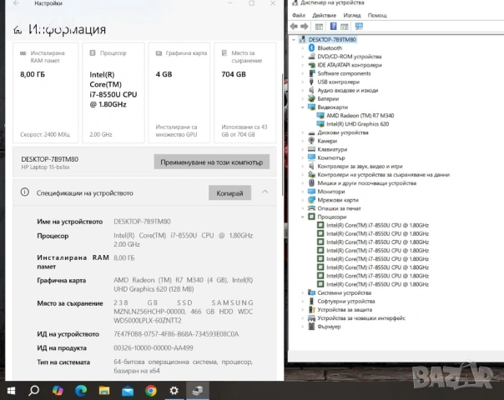Select the Батерии category icon
Image resolution: width=504 pixels, height=400 pixels.
pos(311,98)
